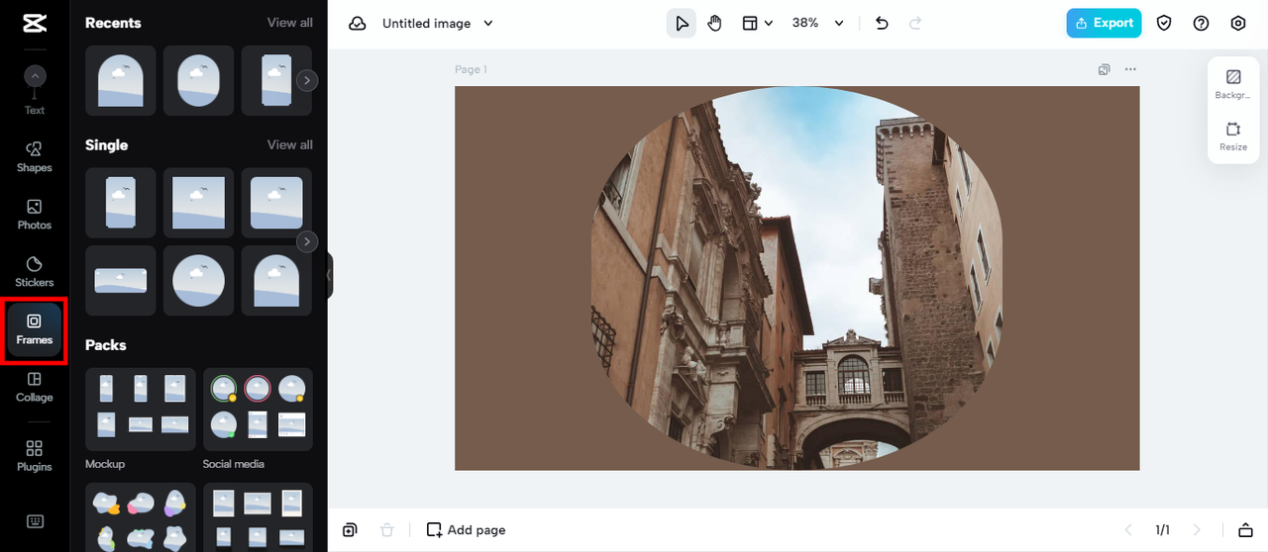Viewport: 1268px width, 552px height.
Task: Open the Resize tool
Action: click(1233, 137)
